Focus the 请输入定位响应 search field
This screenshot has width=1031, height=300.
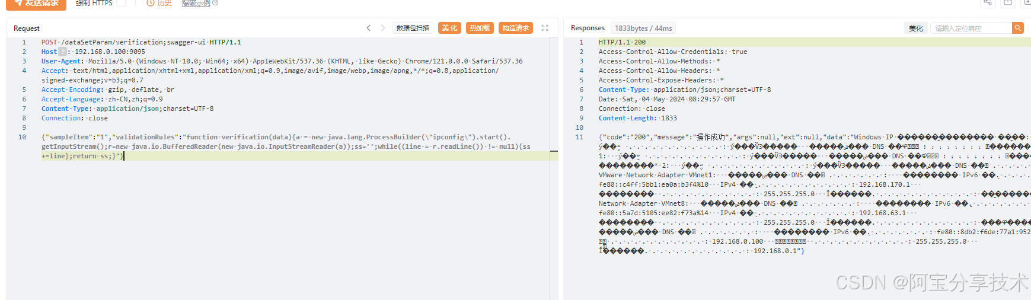[971, 28]
